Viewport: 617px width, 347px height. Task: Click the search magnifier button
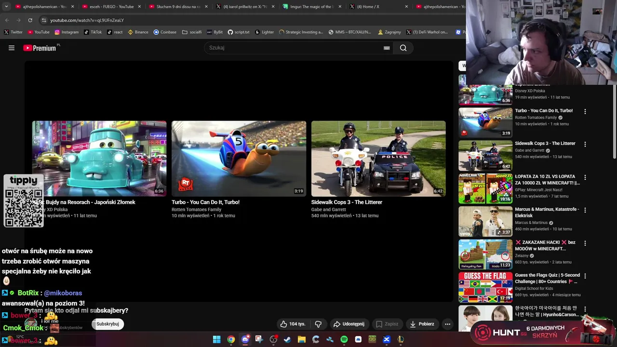403,48
